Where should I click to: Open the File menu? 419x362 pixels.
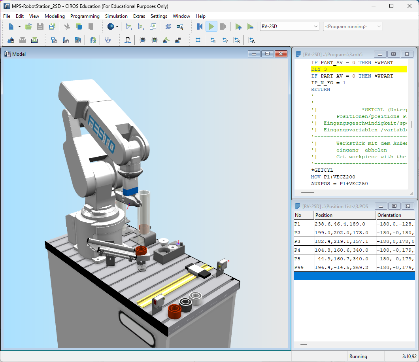coord(7,16)
